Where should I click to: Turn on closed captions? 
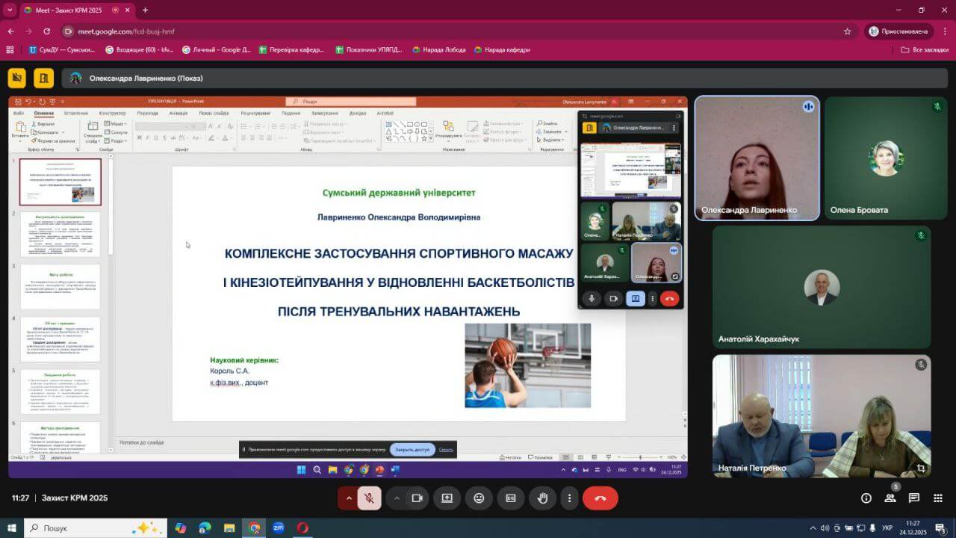[x=511, y=498]
